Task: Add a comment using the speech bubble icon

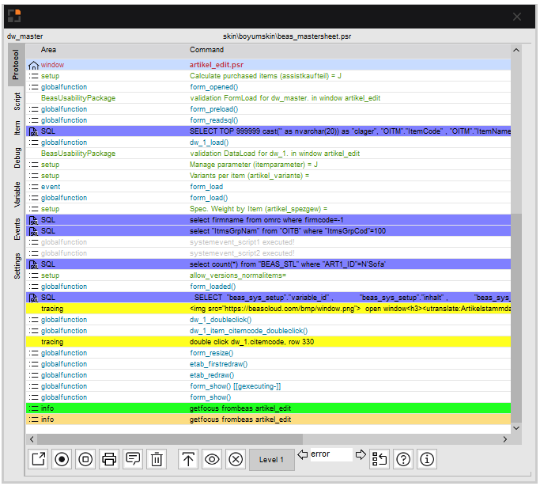Action: click(134, 459)
